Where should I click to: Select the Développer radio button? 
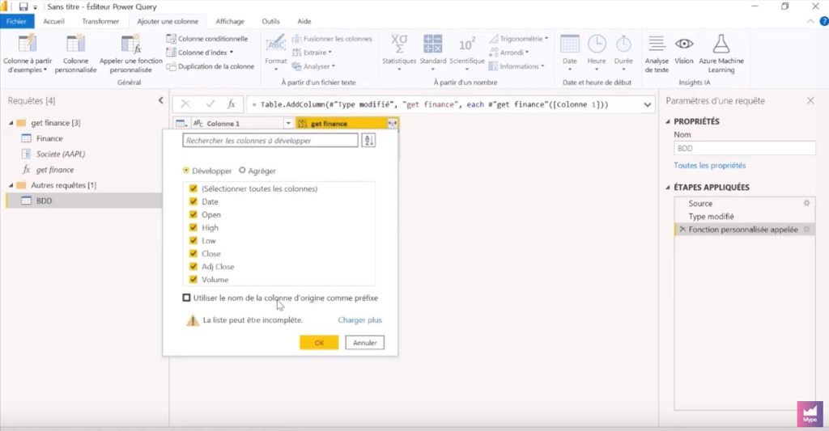coord(186,171)
